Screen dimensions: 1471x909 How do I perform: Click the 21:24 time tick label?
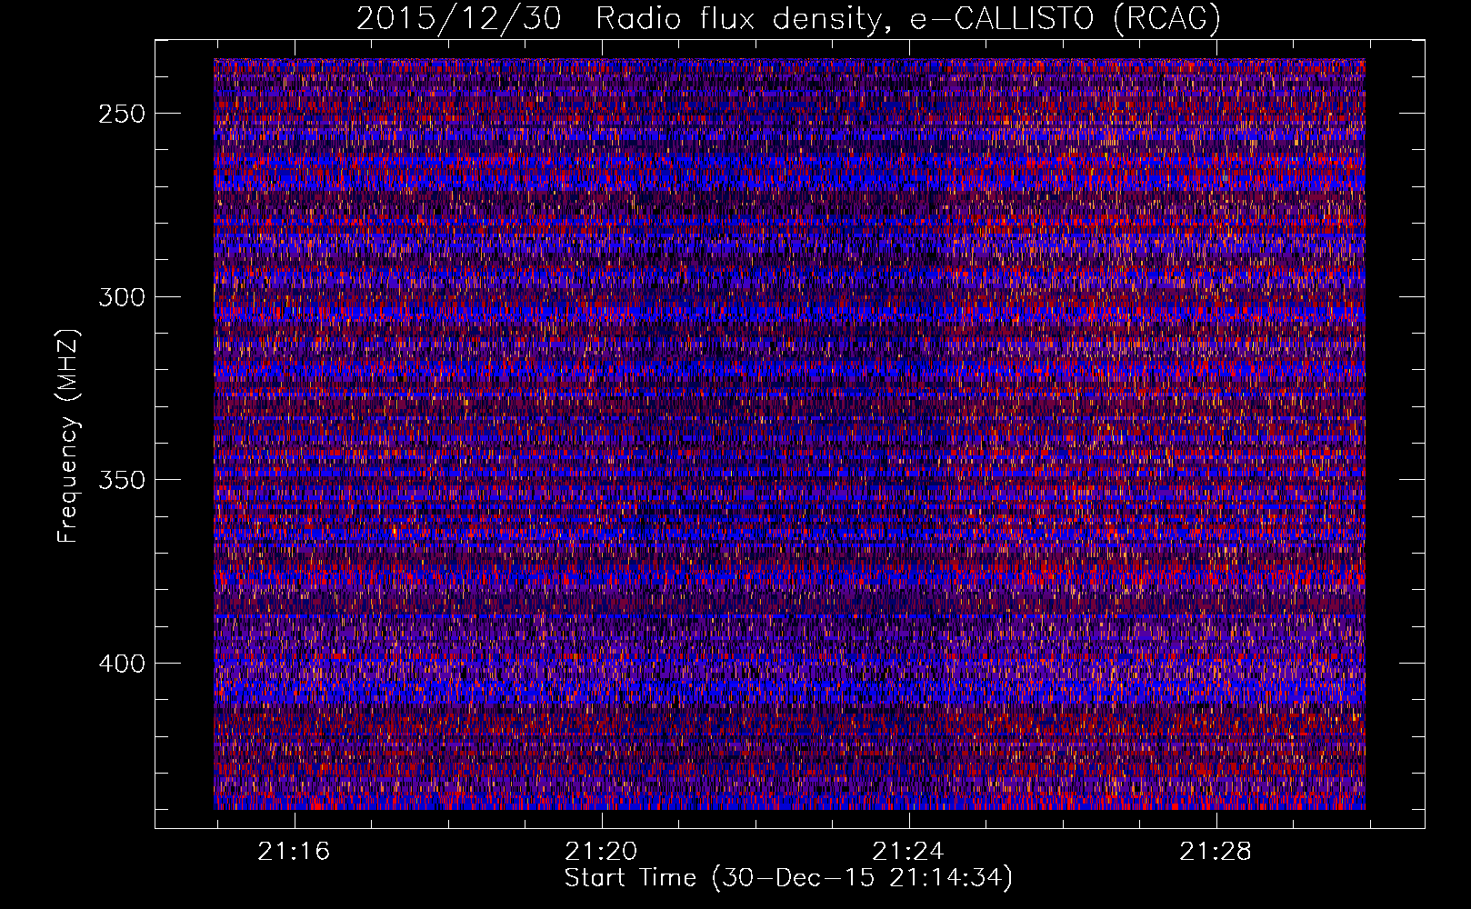(908, 852)
